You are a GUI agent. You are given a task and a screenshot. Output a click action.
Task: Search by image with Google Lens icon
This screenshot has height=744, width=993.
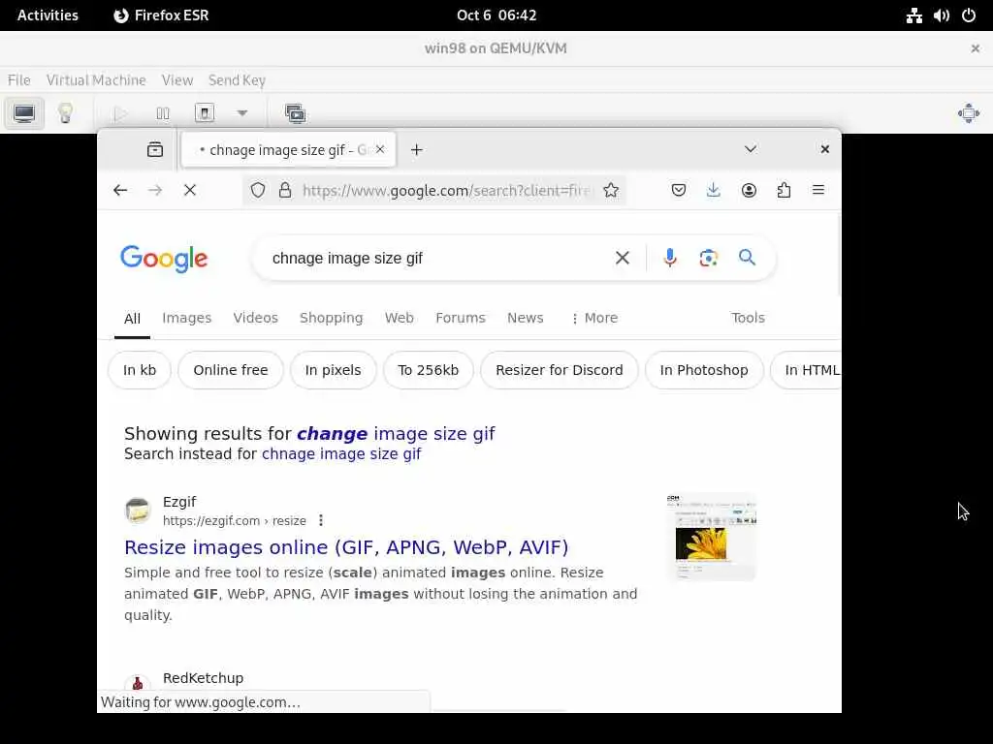click(708, 258)
